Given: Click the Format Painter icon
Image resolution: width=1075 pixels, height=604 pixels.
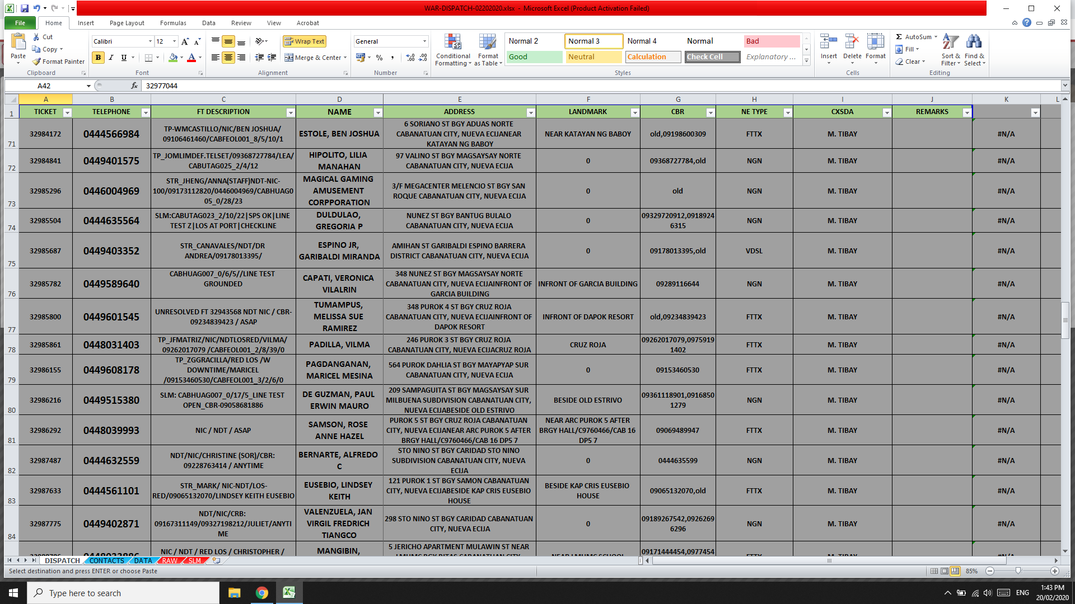Looking at the screenshot, I should point(37,62).
